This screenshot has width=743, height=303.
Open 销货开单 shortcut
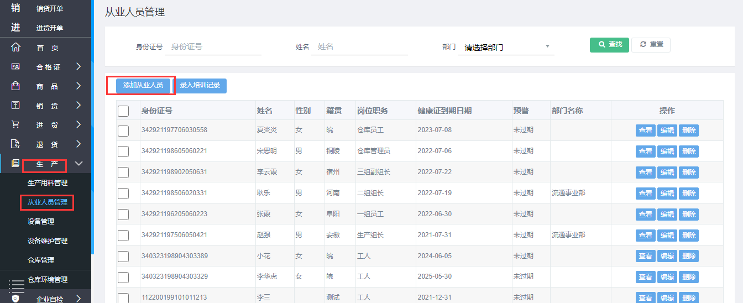pos(50,9)
